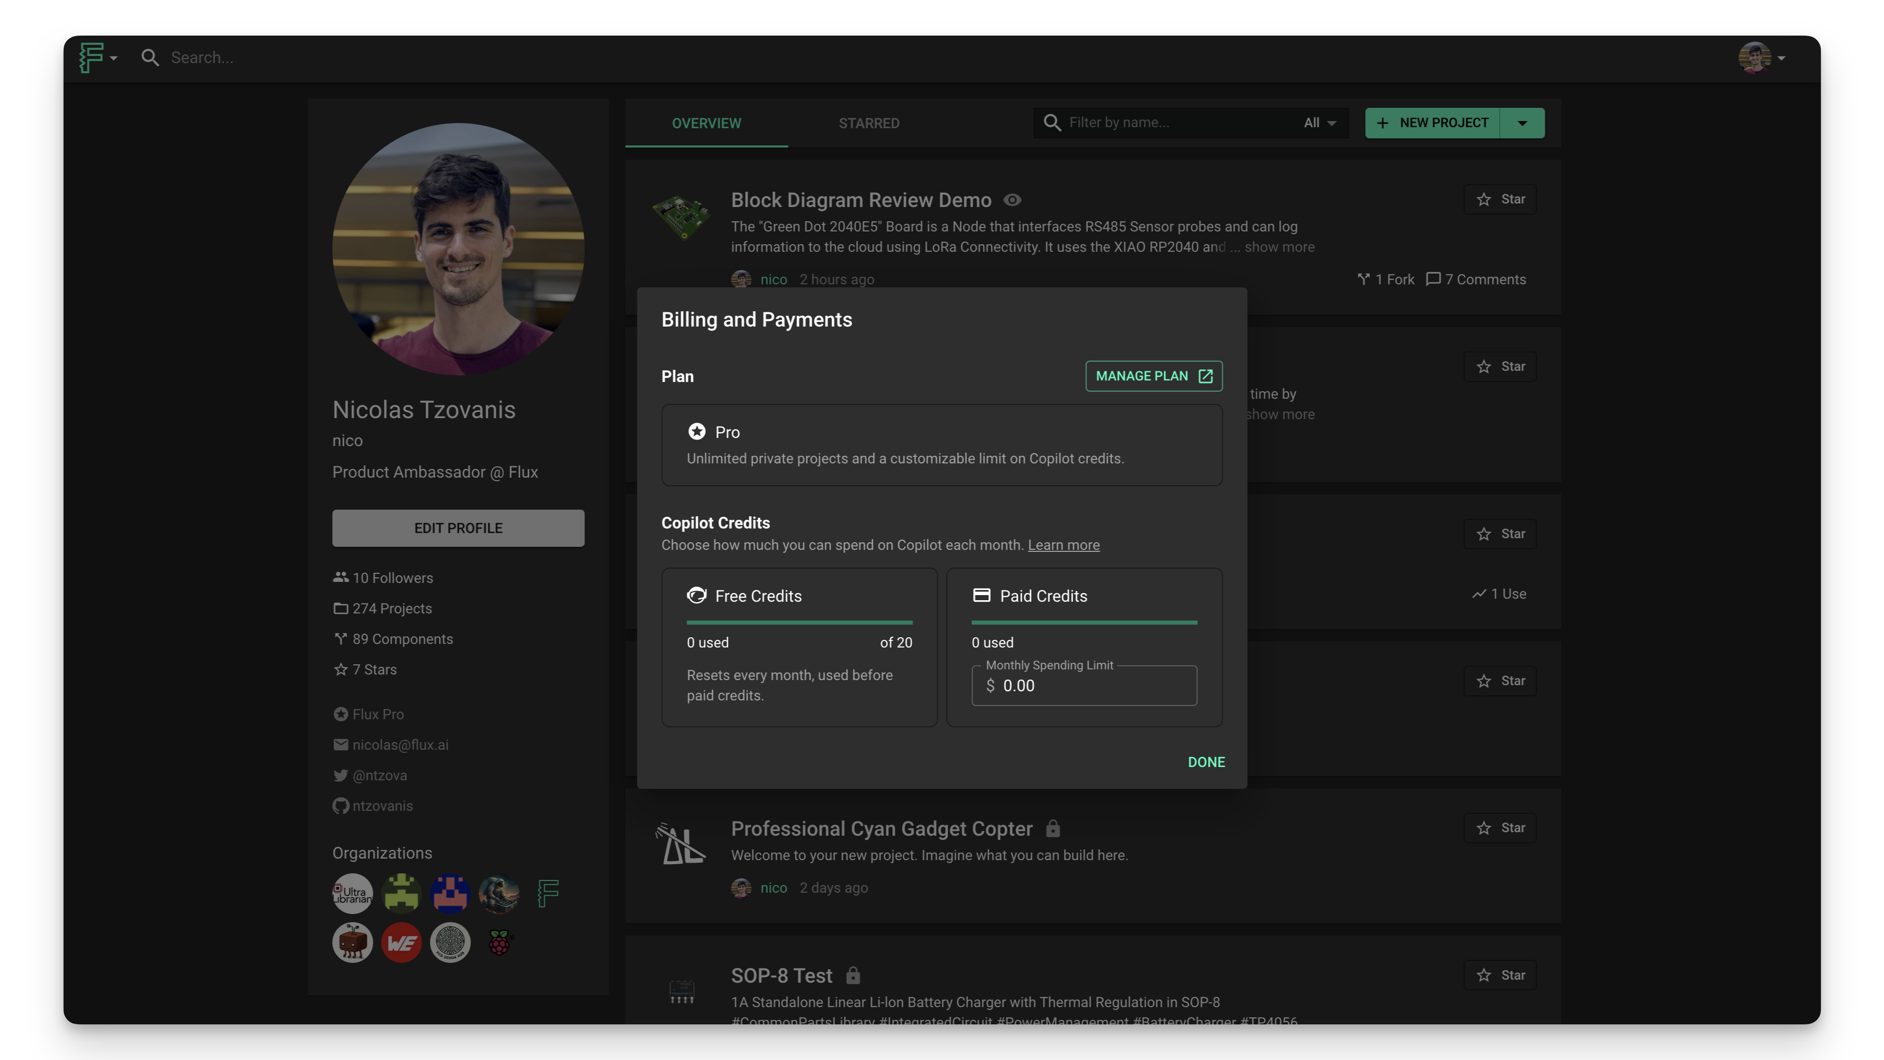
Task: Open the brown robot organization avatar
Action: pos(352,942)
